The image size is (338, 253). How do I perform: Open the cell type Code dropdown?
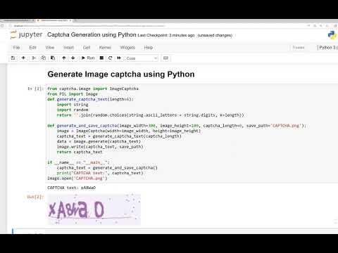click(x=142, y=58)
